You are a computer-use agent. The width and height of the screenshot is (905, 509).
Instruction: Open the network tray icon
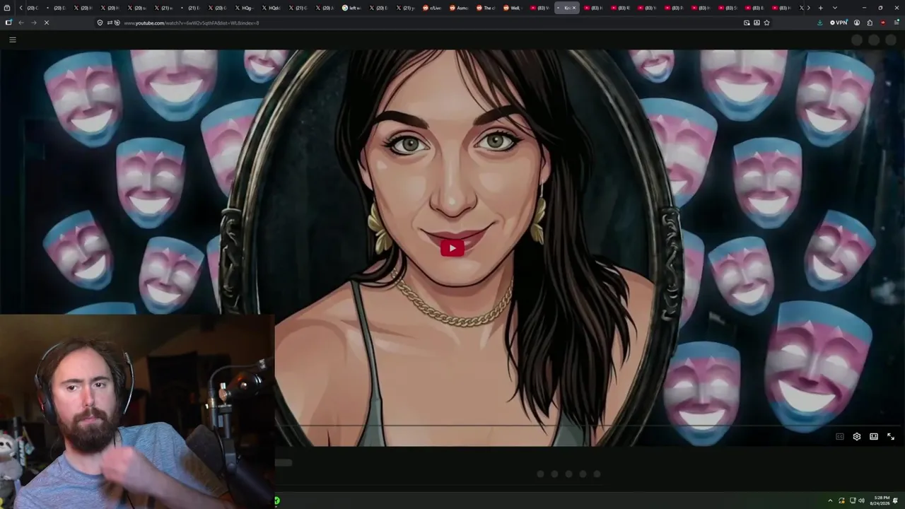coord(851,501)
